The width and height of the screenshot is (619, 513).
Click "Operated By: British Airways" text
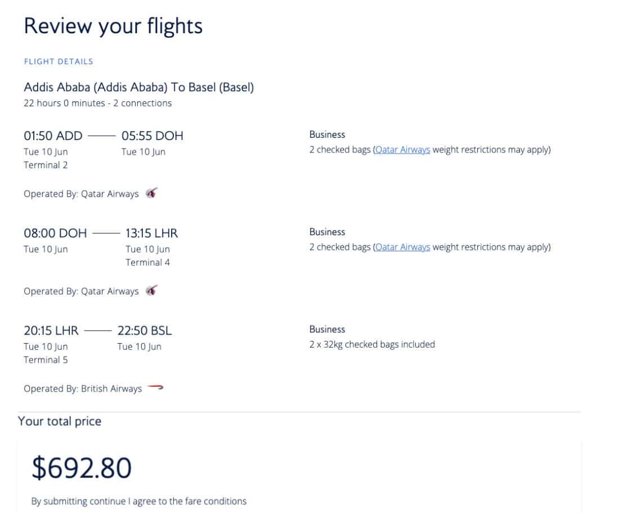pos(83,389)
